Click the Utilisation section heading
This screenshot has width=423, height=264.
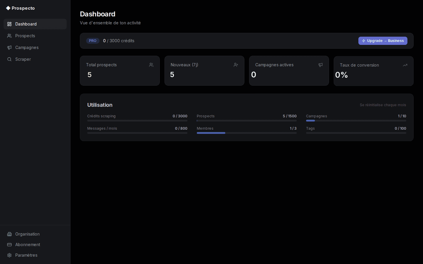100,105
